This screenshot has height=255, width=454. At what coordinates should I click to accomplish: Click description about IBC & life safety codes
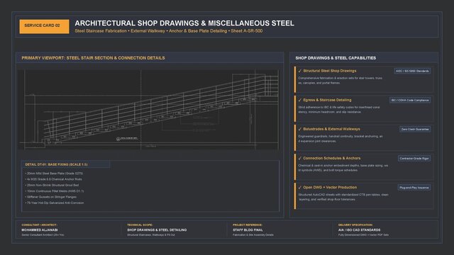coord(339,110)
